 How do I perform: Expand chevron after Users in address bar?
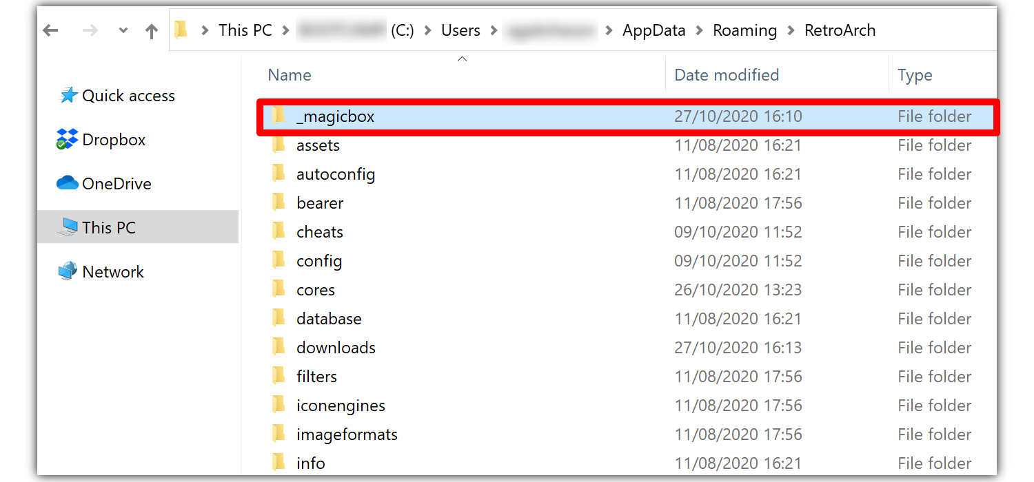[494, 31]
